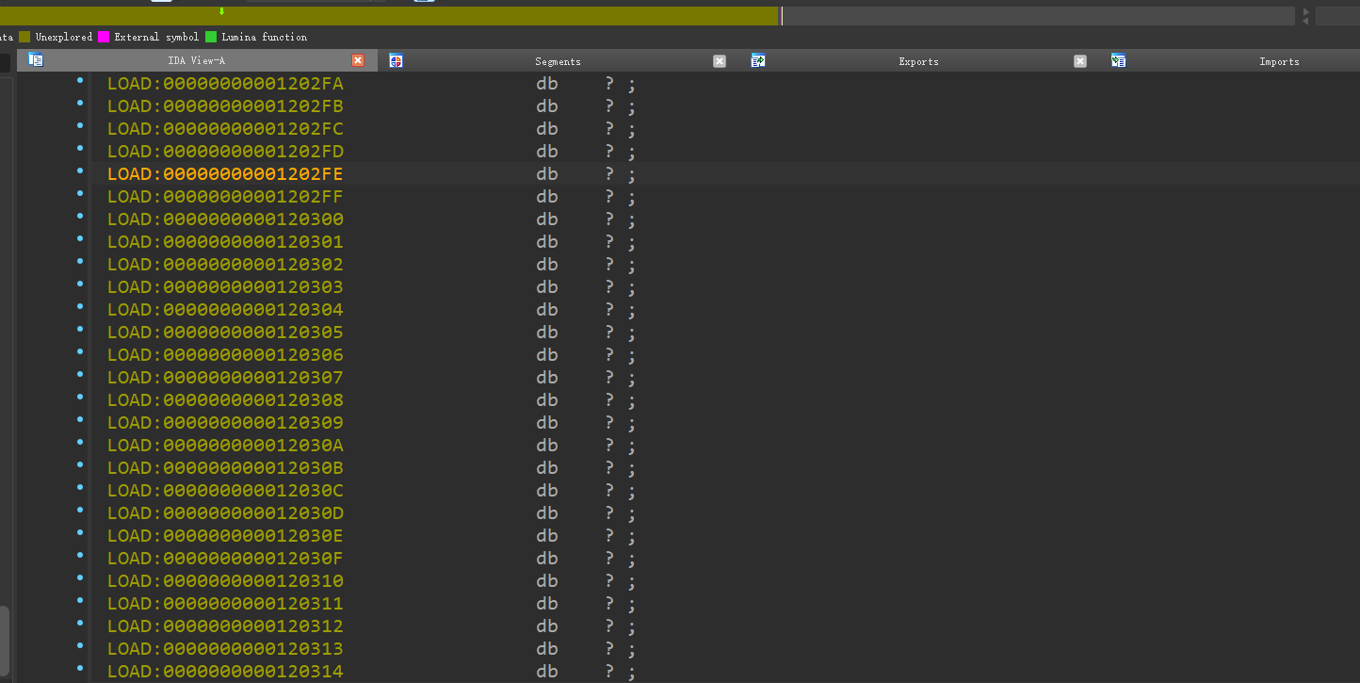Select address LOAD:0000000000120305

tap(225, 333)
